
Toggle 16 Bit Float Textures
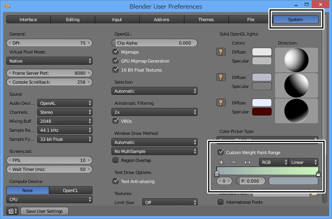click(x=116, y=70)
